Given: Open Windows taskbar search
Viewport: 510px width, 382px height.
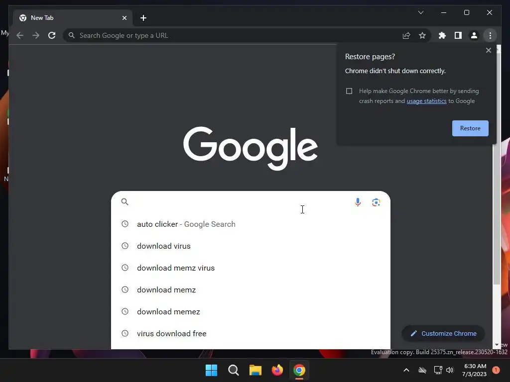Looking at the screenshot, I should pyautogui.click(x=234, y=370).
